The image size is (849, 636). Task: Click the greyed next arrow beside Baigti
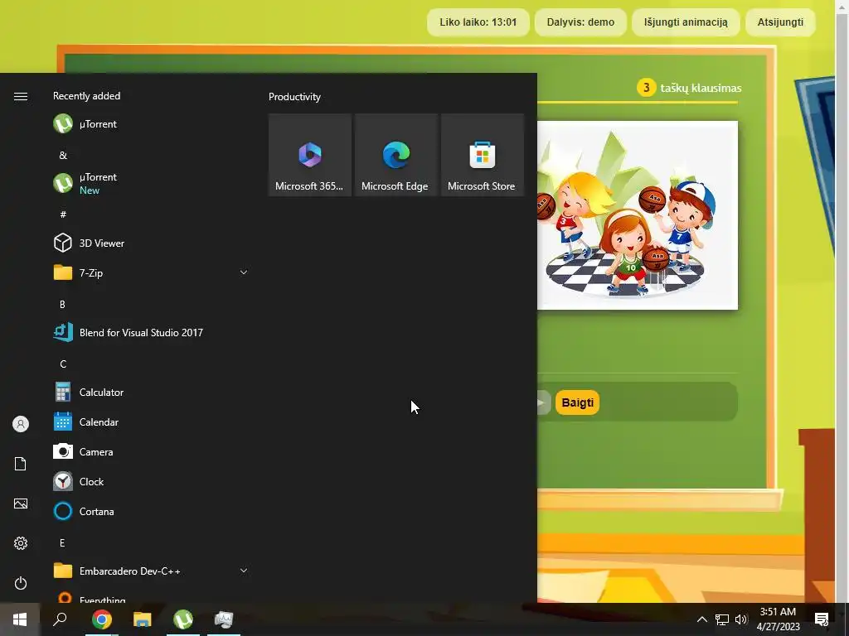pos(543,402)
